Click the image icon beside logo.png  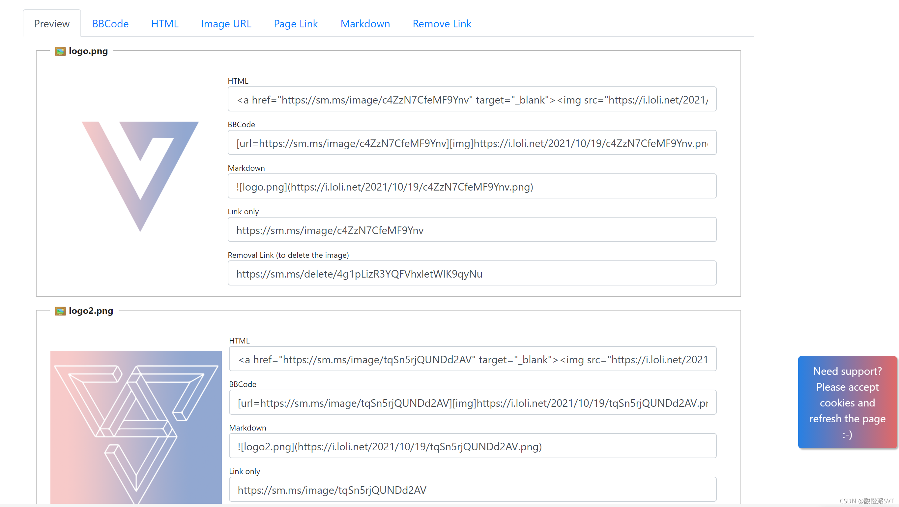[x=60, y=51]
